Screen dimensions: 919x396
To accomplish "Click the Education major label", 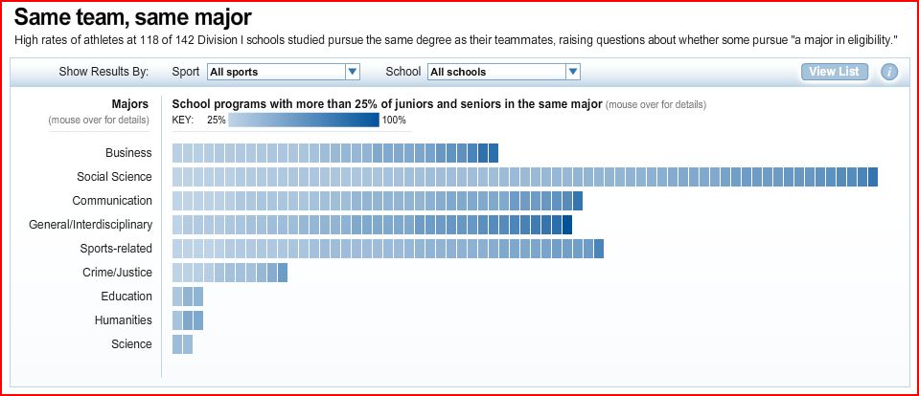I will 126,297.
